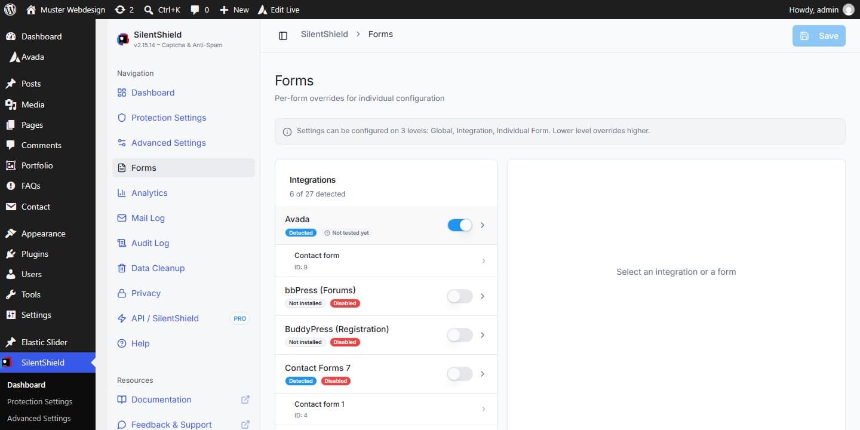Open Documentation resource link
This screenshot has width=860, height=430.
click(x=183, y=400)
